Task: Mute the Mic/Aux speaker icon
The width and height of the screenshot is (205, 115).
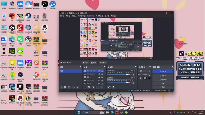Action: tap(129, 75)
